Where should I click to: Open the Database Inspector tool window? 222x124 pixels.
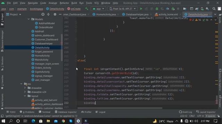click(x=66, y=112)
